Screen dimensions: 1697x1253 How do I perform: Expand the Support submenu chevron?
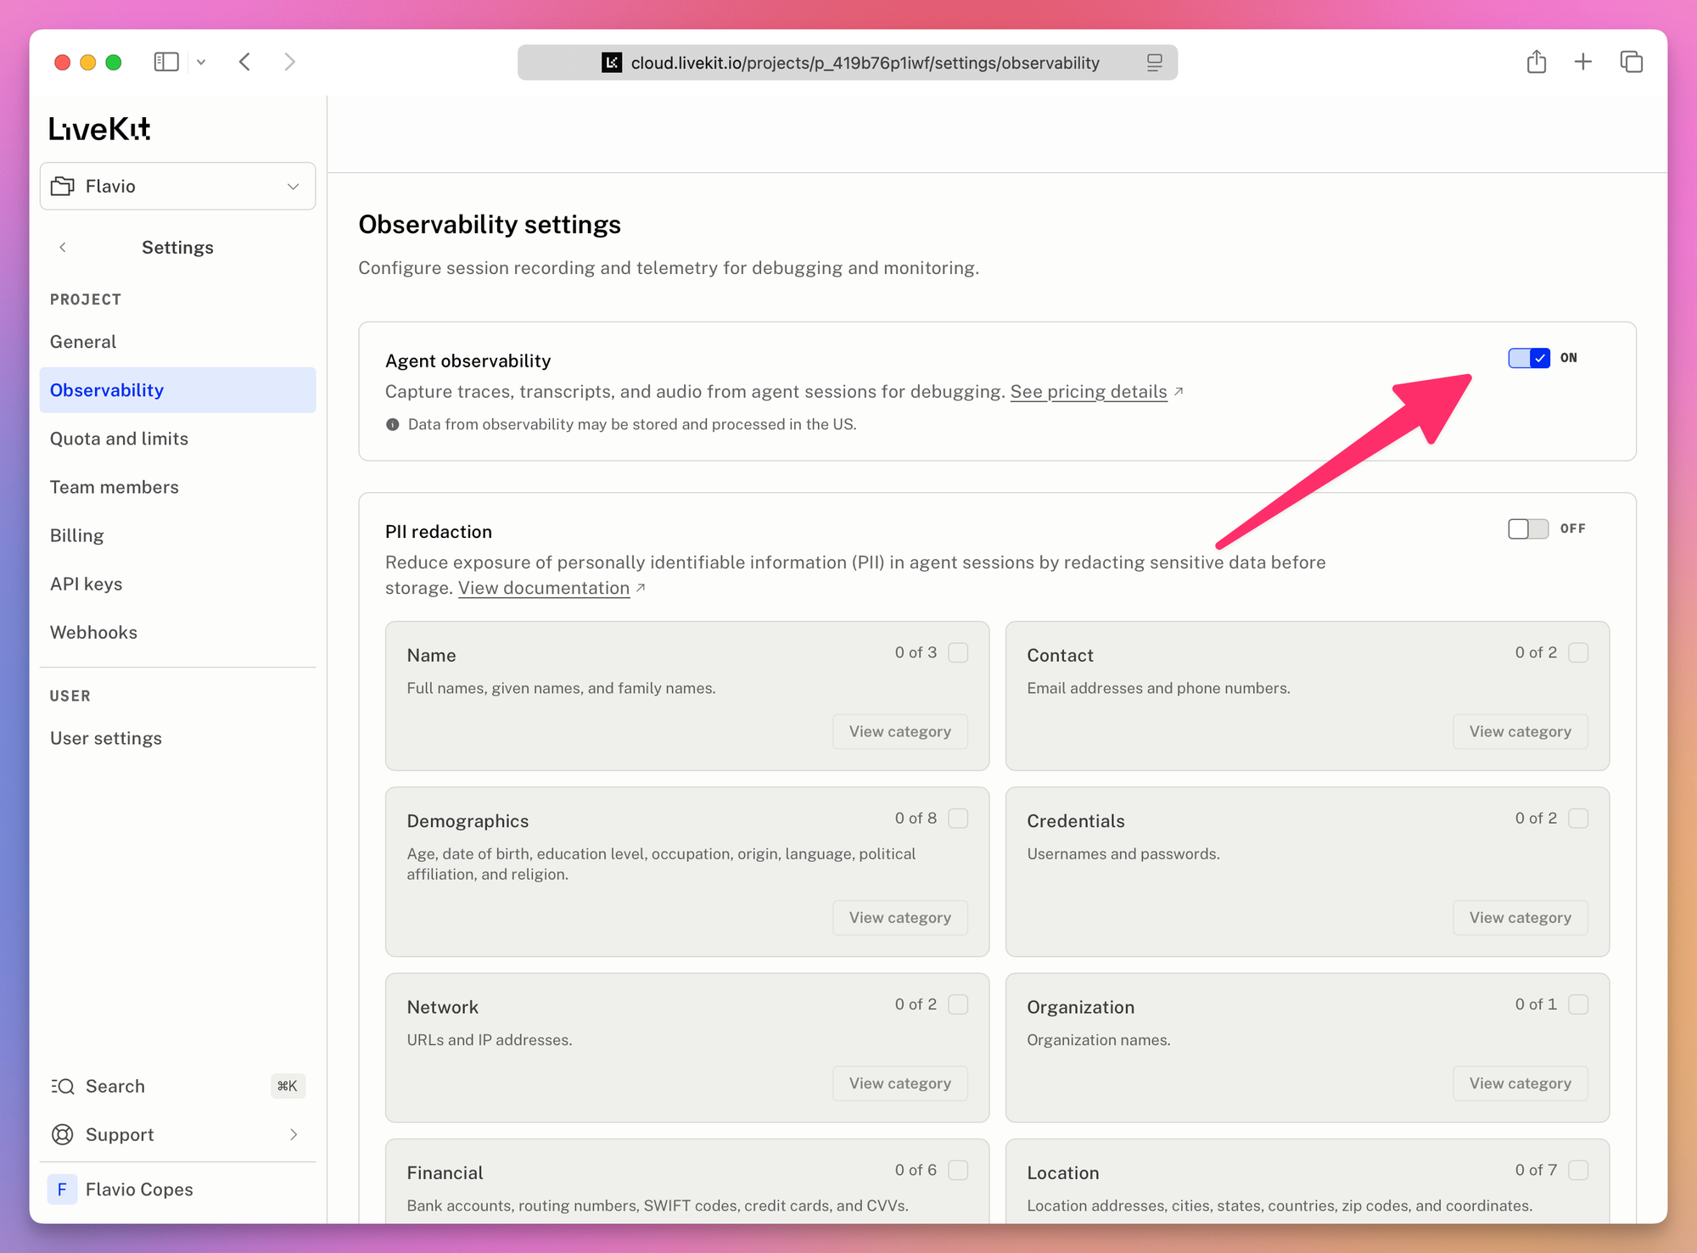tap(294, 1135)
